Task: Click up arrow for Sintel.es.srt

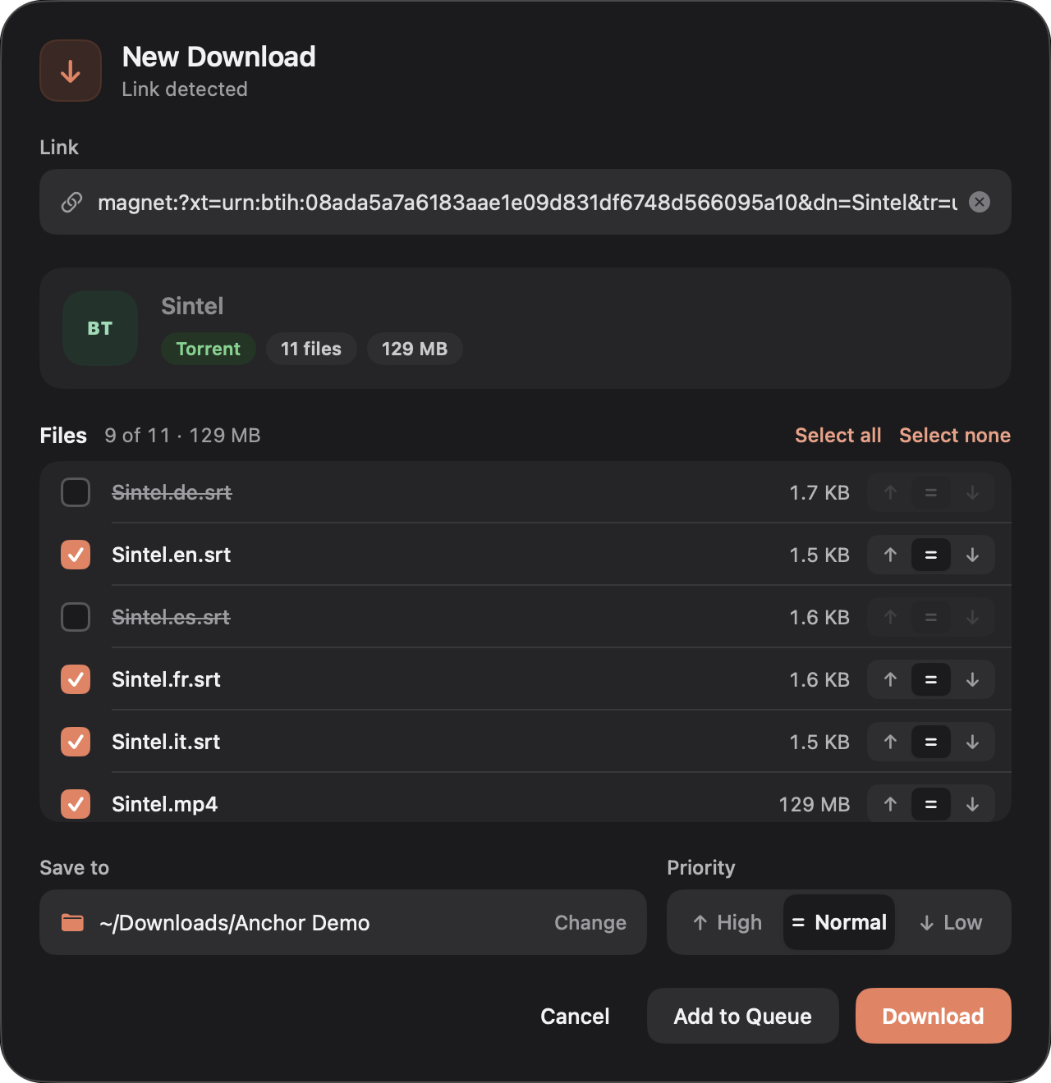Action: click(x=890, y=617)
